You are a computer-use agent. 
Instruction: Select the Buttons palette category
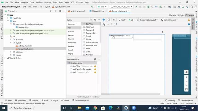pos(71,31)
